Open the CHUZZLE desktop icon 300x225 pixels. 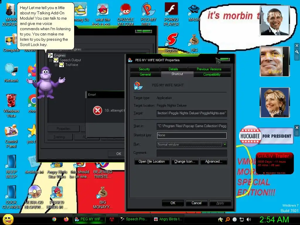[x=125, y=14]
